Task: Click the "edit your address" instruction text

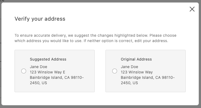Action: (x=154, y=41)
